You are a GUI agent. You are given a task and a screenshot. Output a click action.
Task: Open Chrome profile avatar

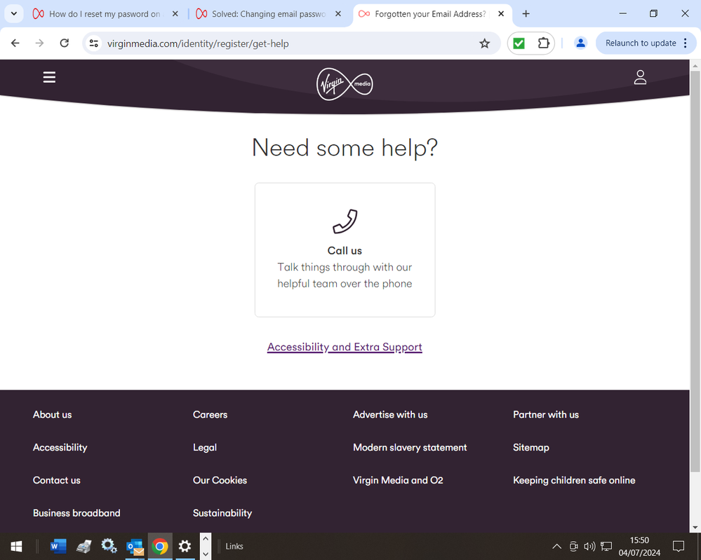[x=580, y=43]
